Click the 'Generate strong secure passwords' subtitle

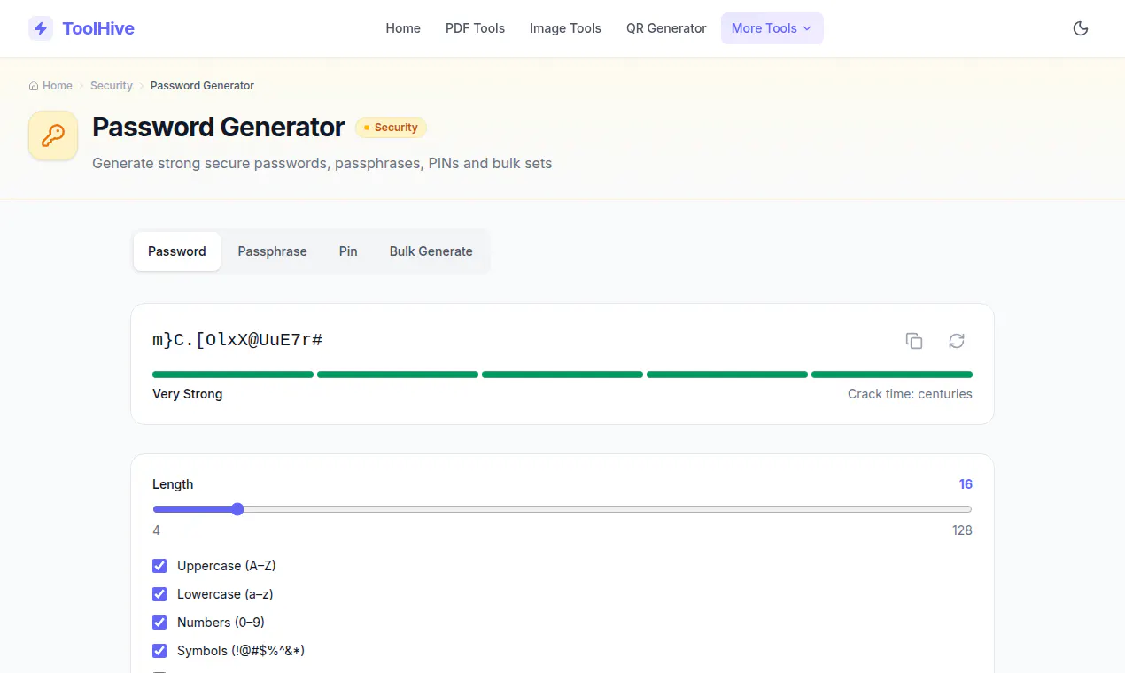(x=322, y=164)
